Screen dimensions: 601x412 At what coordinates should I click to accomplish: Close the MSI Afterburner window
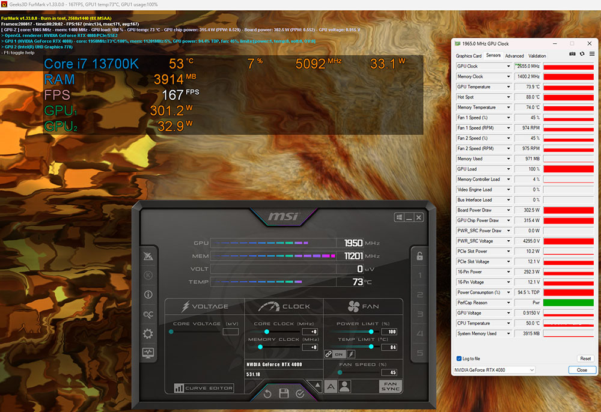coord(419,217)
